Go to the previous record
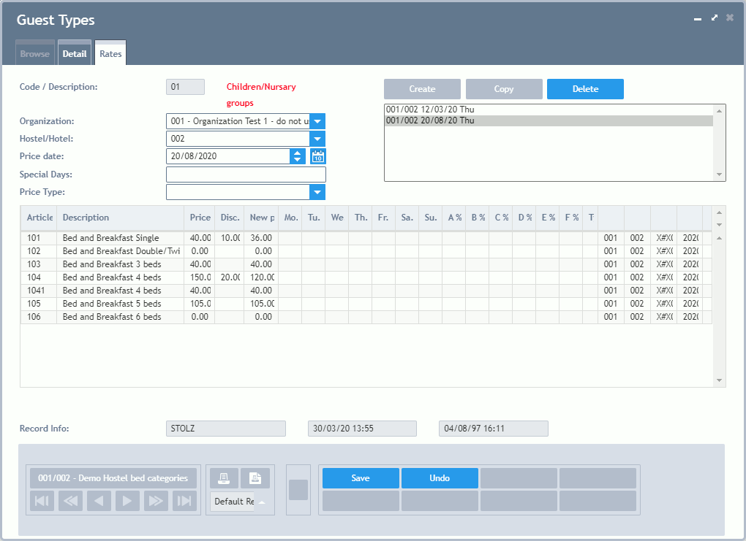 99,501
